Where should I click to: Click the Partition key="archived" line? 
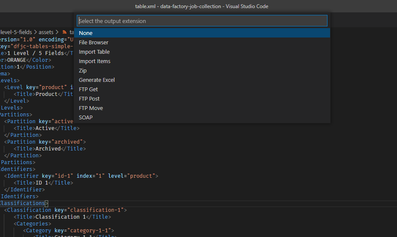tap(45, 142)
